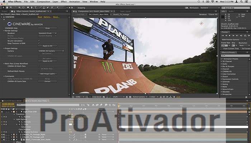Take snapshot with camera icon below viewer
Screen dimensions: 251x143
104,97
